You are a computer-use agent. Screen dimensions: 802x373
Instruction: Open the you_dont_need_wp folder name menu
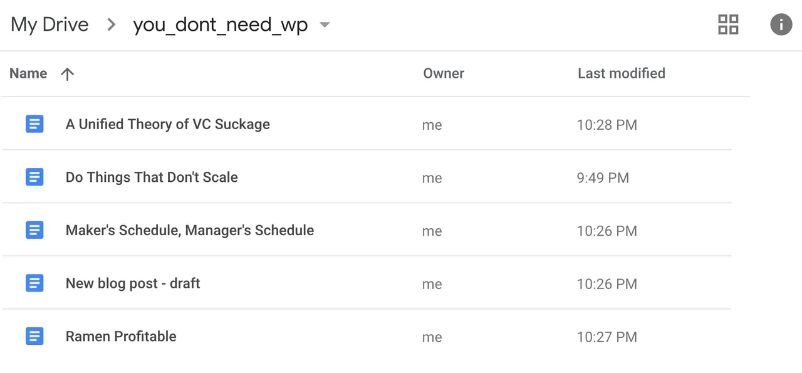click(x=221, y=26)
